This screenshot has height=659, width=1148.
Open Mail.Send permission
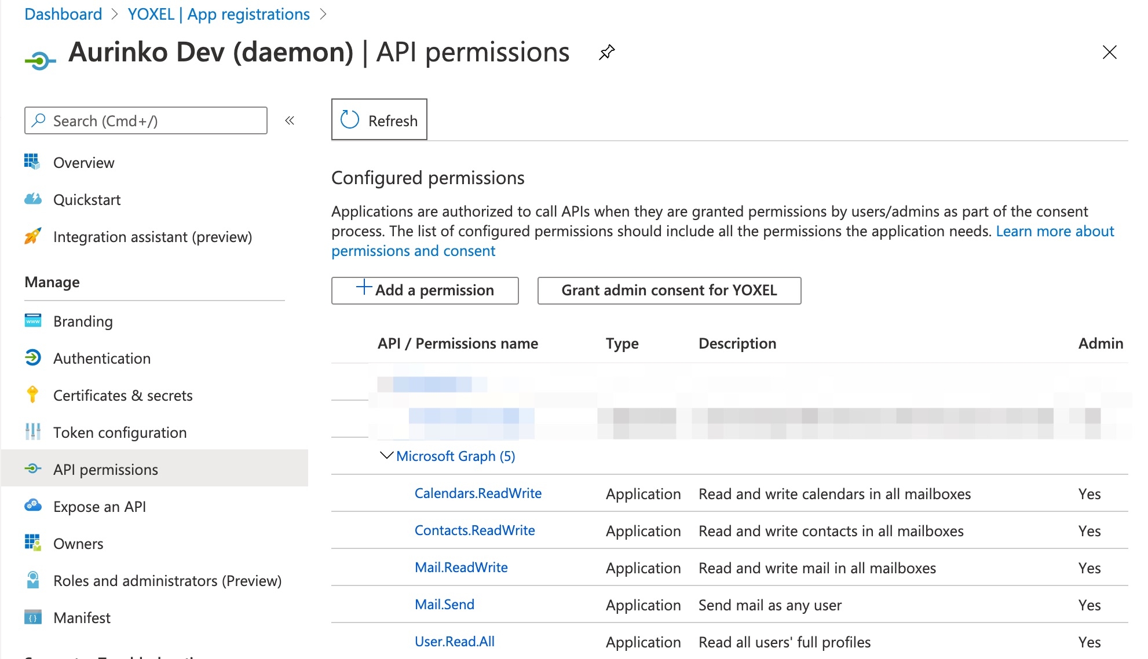(444, 605)
